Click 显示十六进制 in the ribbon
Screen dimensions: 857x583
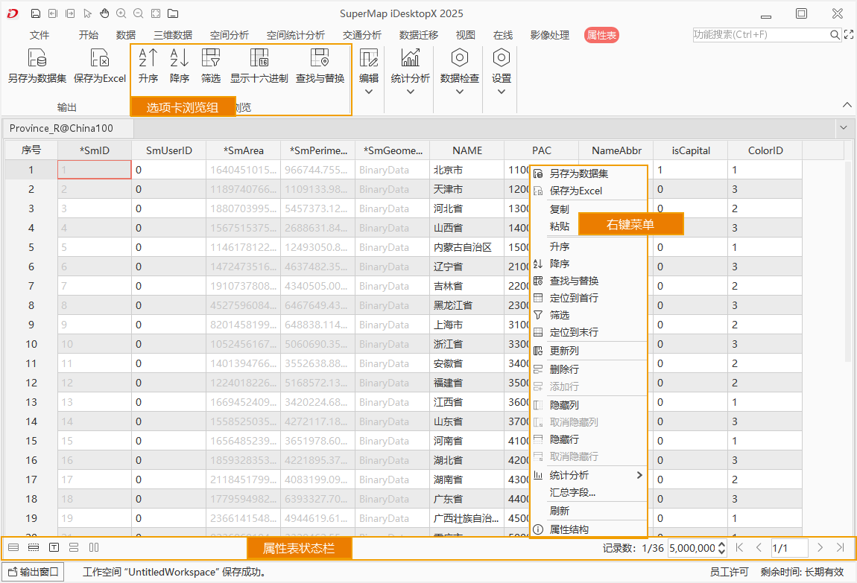point(259,66)
